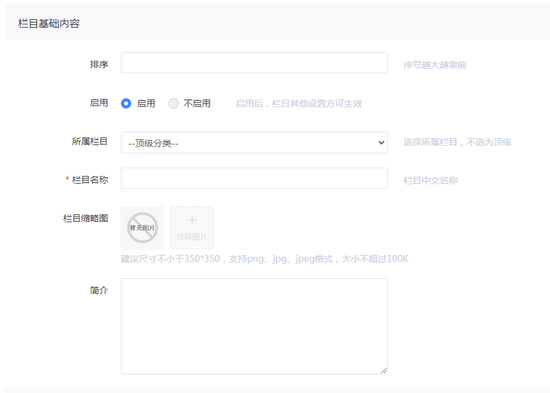Click the 暂无图片 placeholder thumbnail
This screenshot has width=550, height=393.
(x=142, y=227)
